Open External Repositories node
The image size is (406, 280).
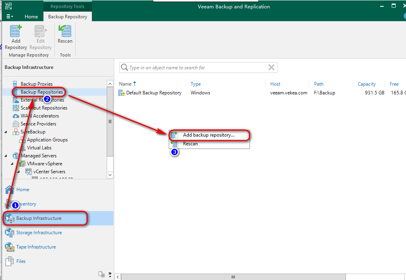[x=42, y=100]
